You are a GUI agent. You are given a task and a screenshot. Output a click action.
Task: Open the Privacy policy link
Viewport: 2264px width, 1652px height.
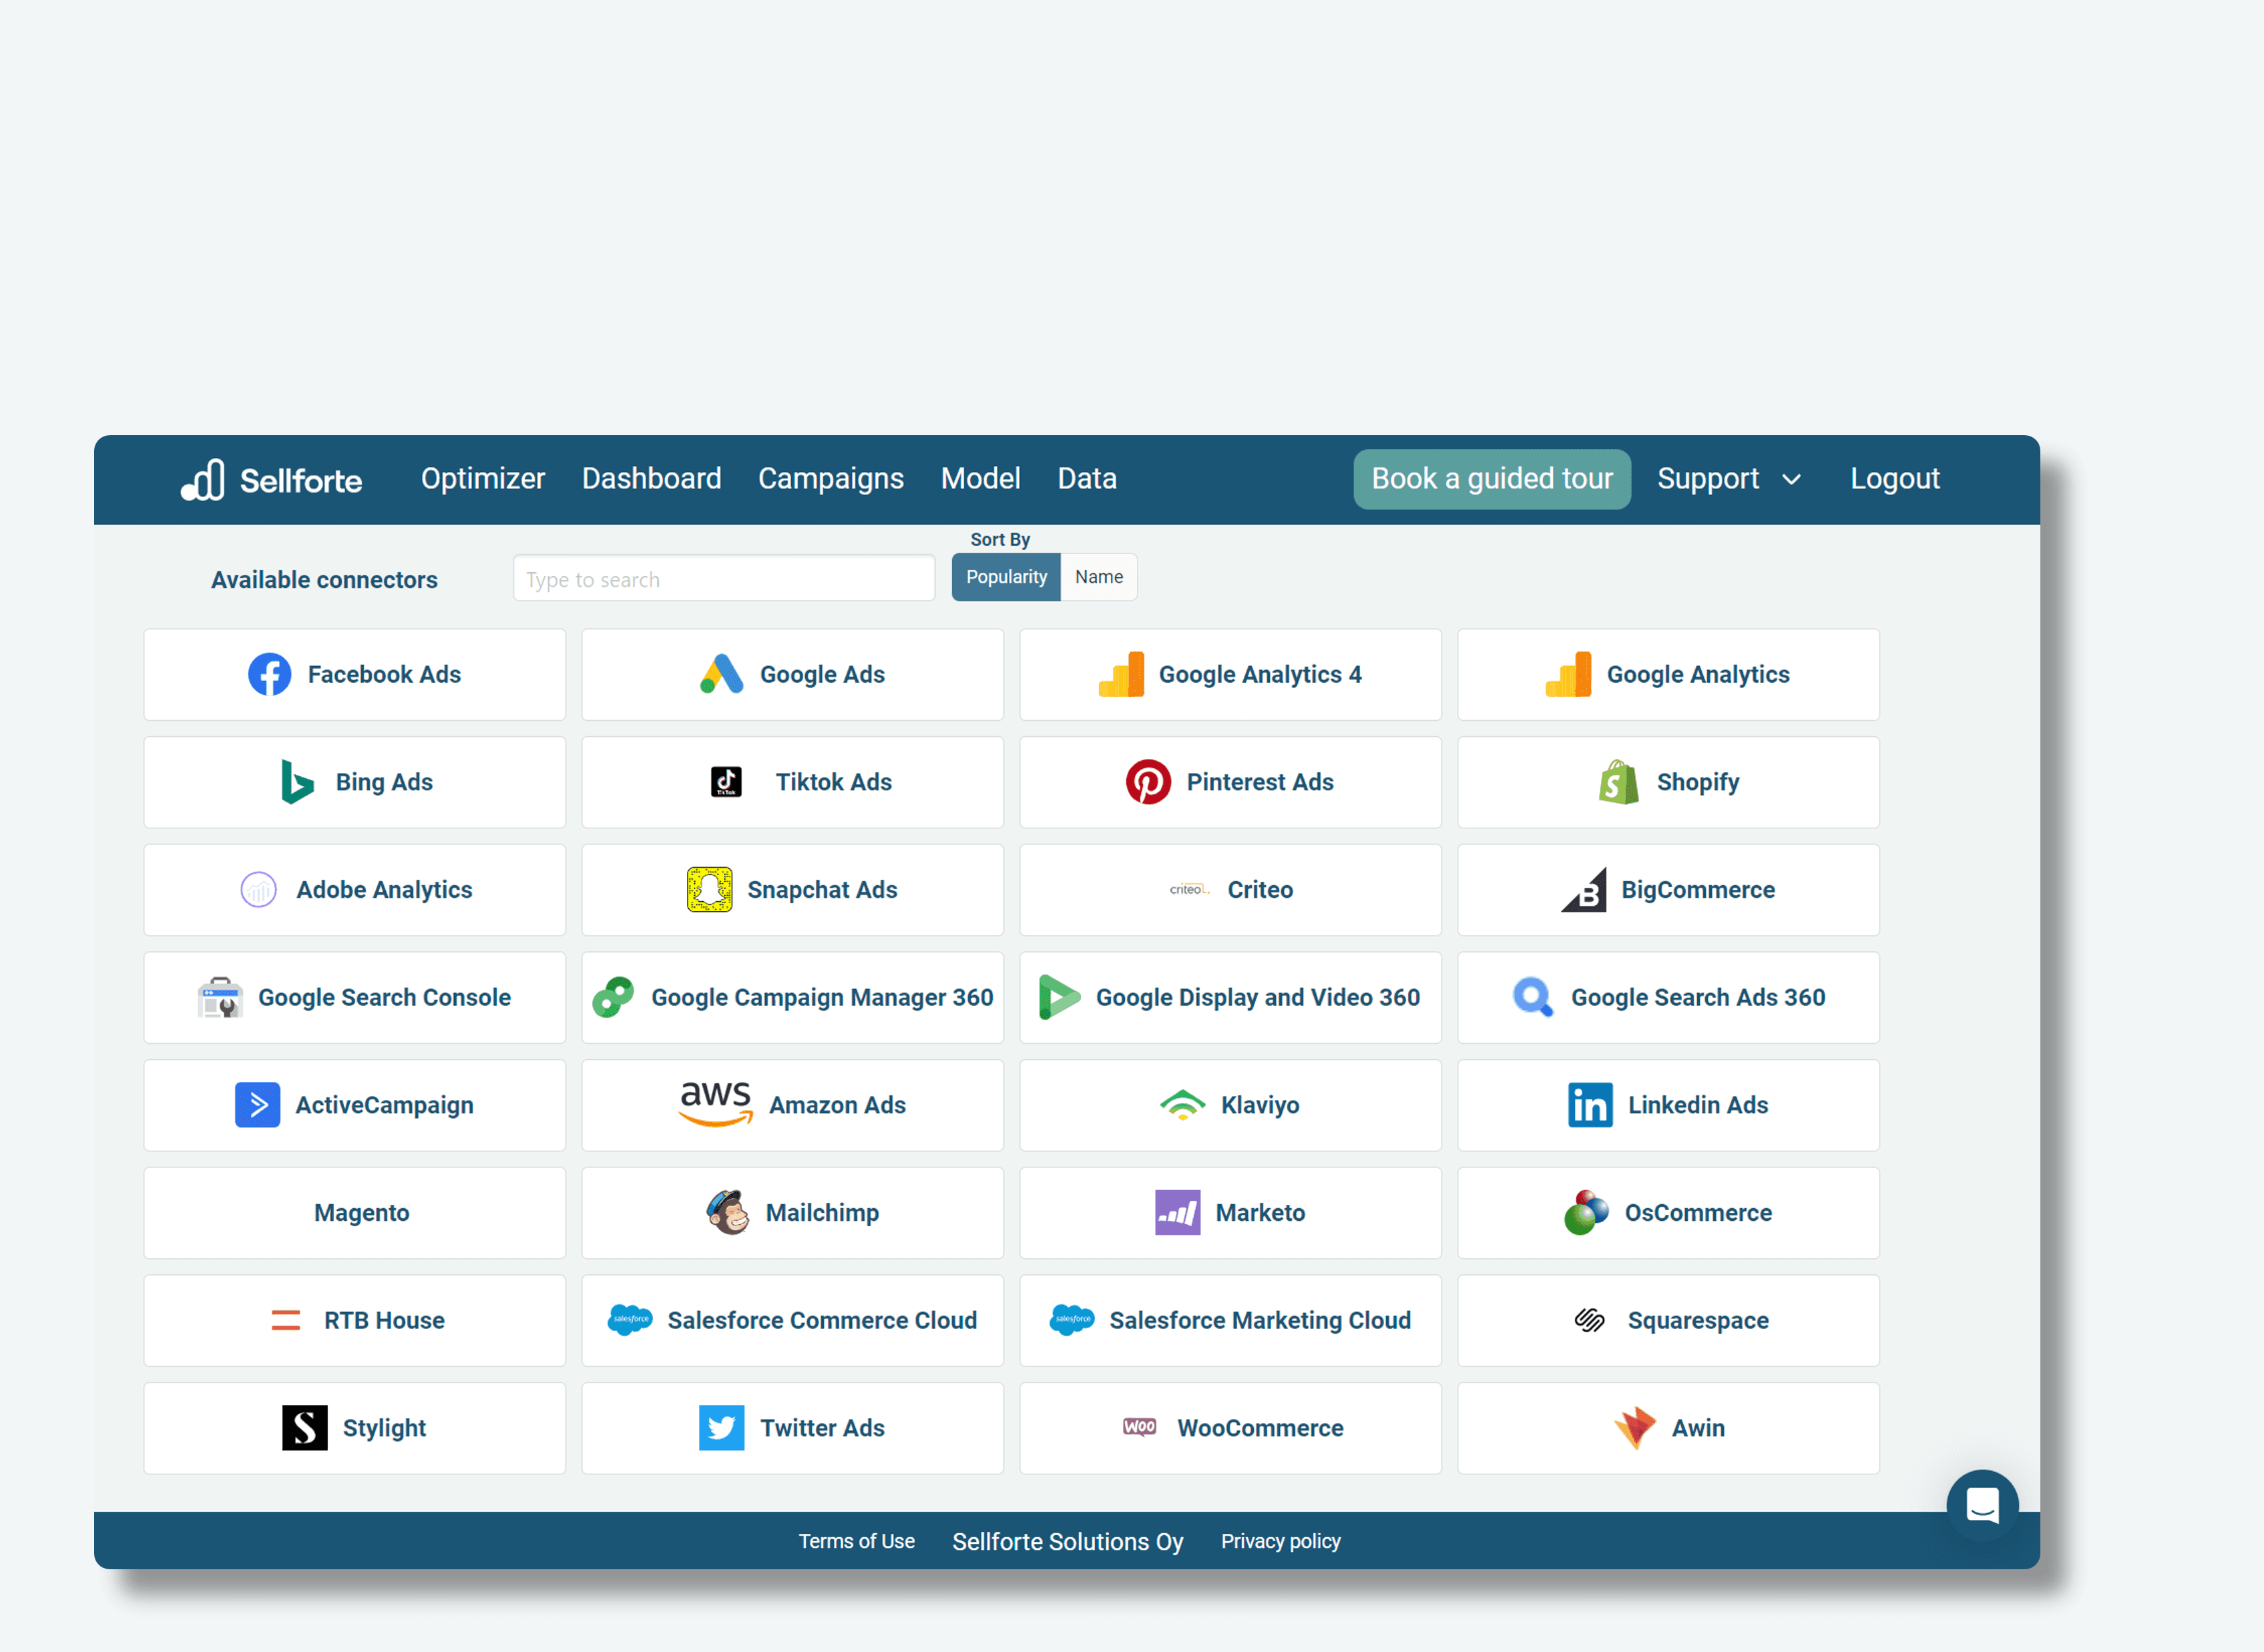[1280, 1541]
